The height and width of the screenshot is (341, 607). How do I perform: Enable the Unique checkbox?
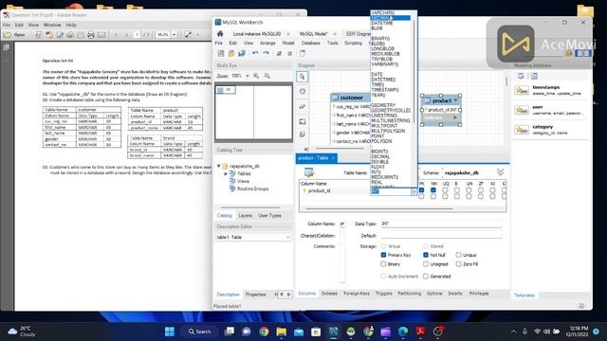coord(458,255)
